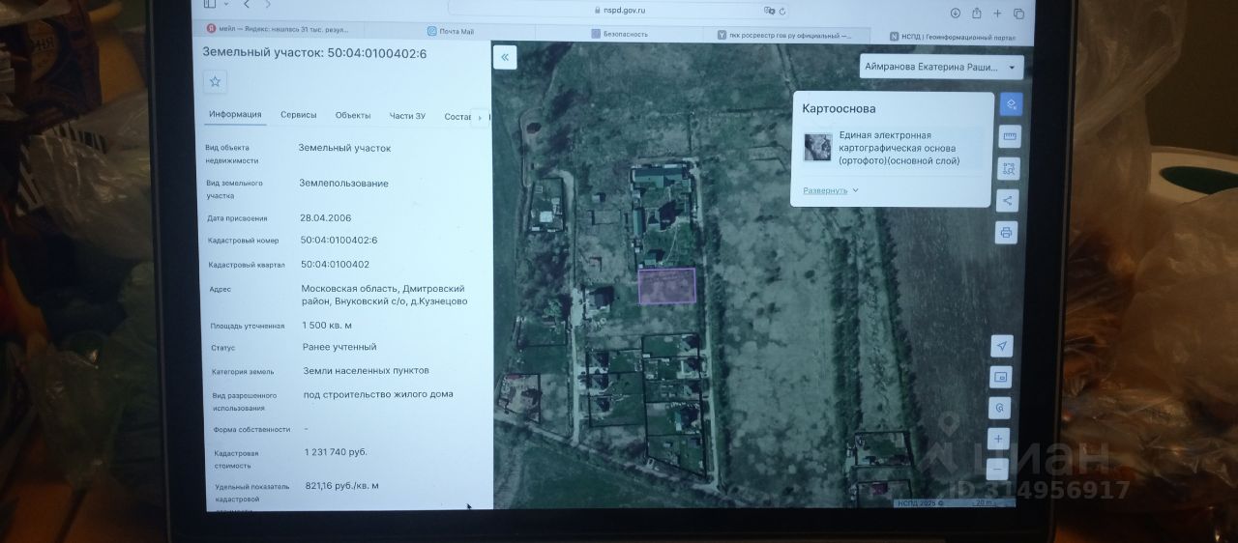Zoom in on the map with plus button
This screenshot has width=1238, height=543.
click(999, 438)
